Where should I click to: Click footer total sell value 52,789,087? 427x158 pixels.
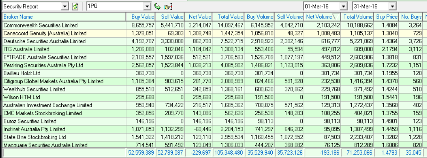(170, 153)
